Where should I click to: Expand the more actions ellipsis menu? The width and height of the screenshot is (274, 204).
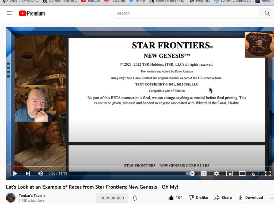[x=272, y=198]
